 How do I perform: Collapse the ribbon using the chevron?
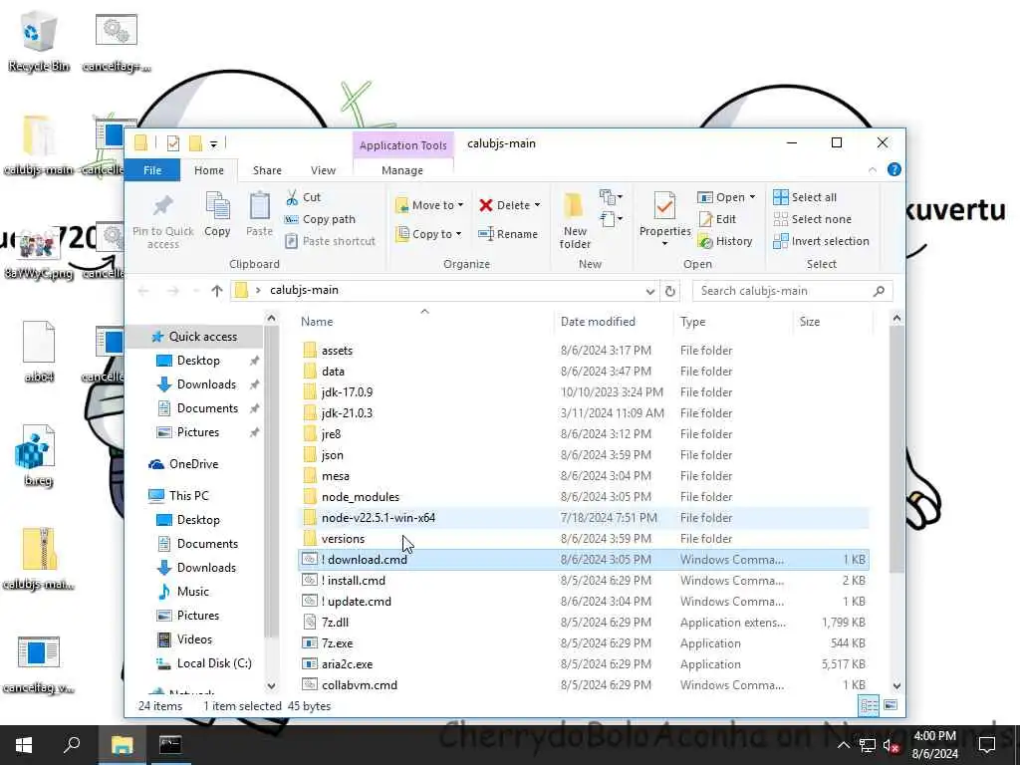click(873, 169)
